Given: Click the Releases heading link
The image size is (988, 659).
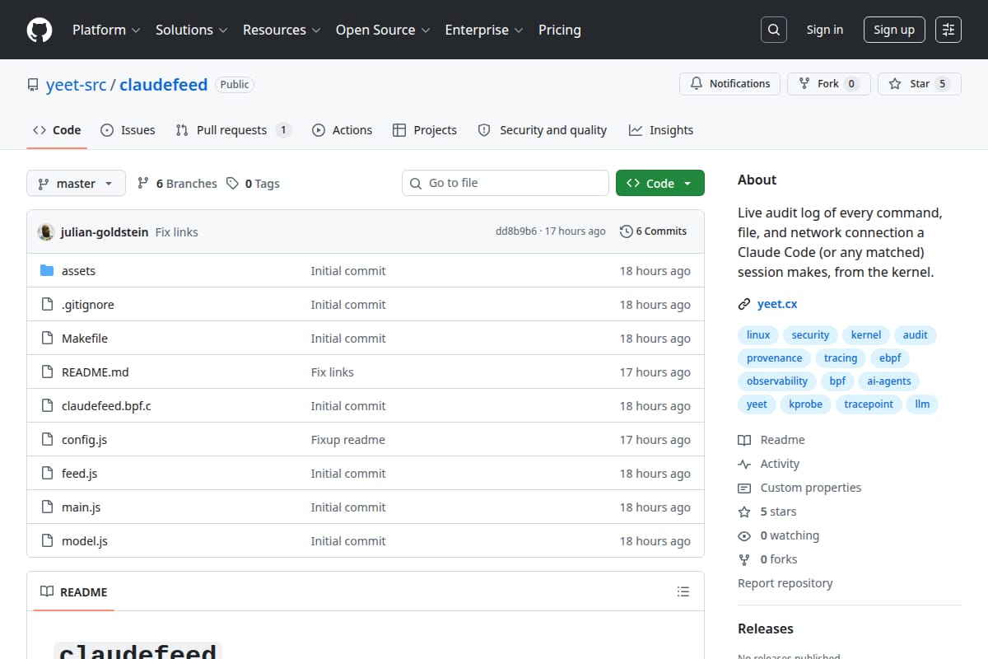Looking at the screenshot, I should 766,629.
